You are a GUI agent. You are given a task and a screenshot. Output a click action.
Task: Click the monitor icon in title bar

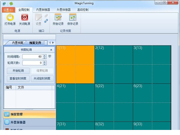[4, 4]
